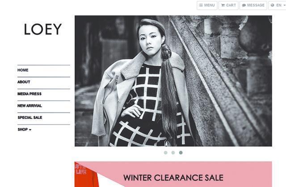Image resolution: width=286 pixels, height=187 pixels.
Task: Go to the HOME page
Action: (23, 70)
